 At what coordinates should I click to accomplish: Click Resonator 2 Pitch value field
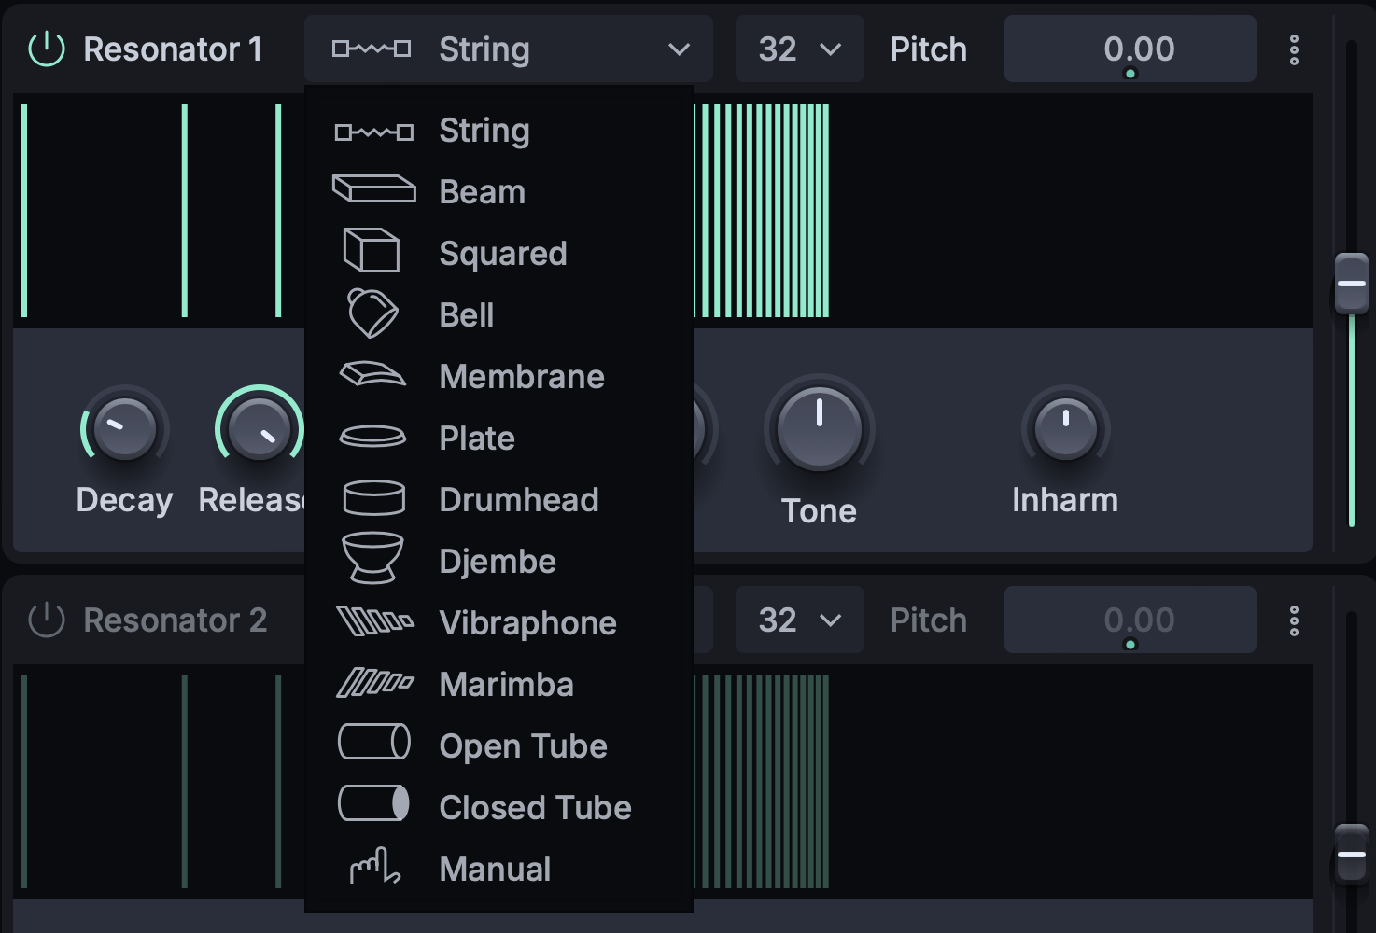click(x=1130, y=620)
